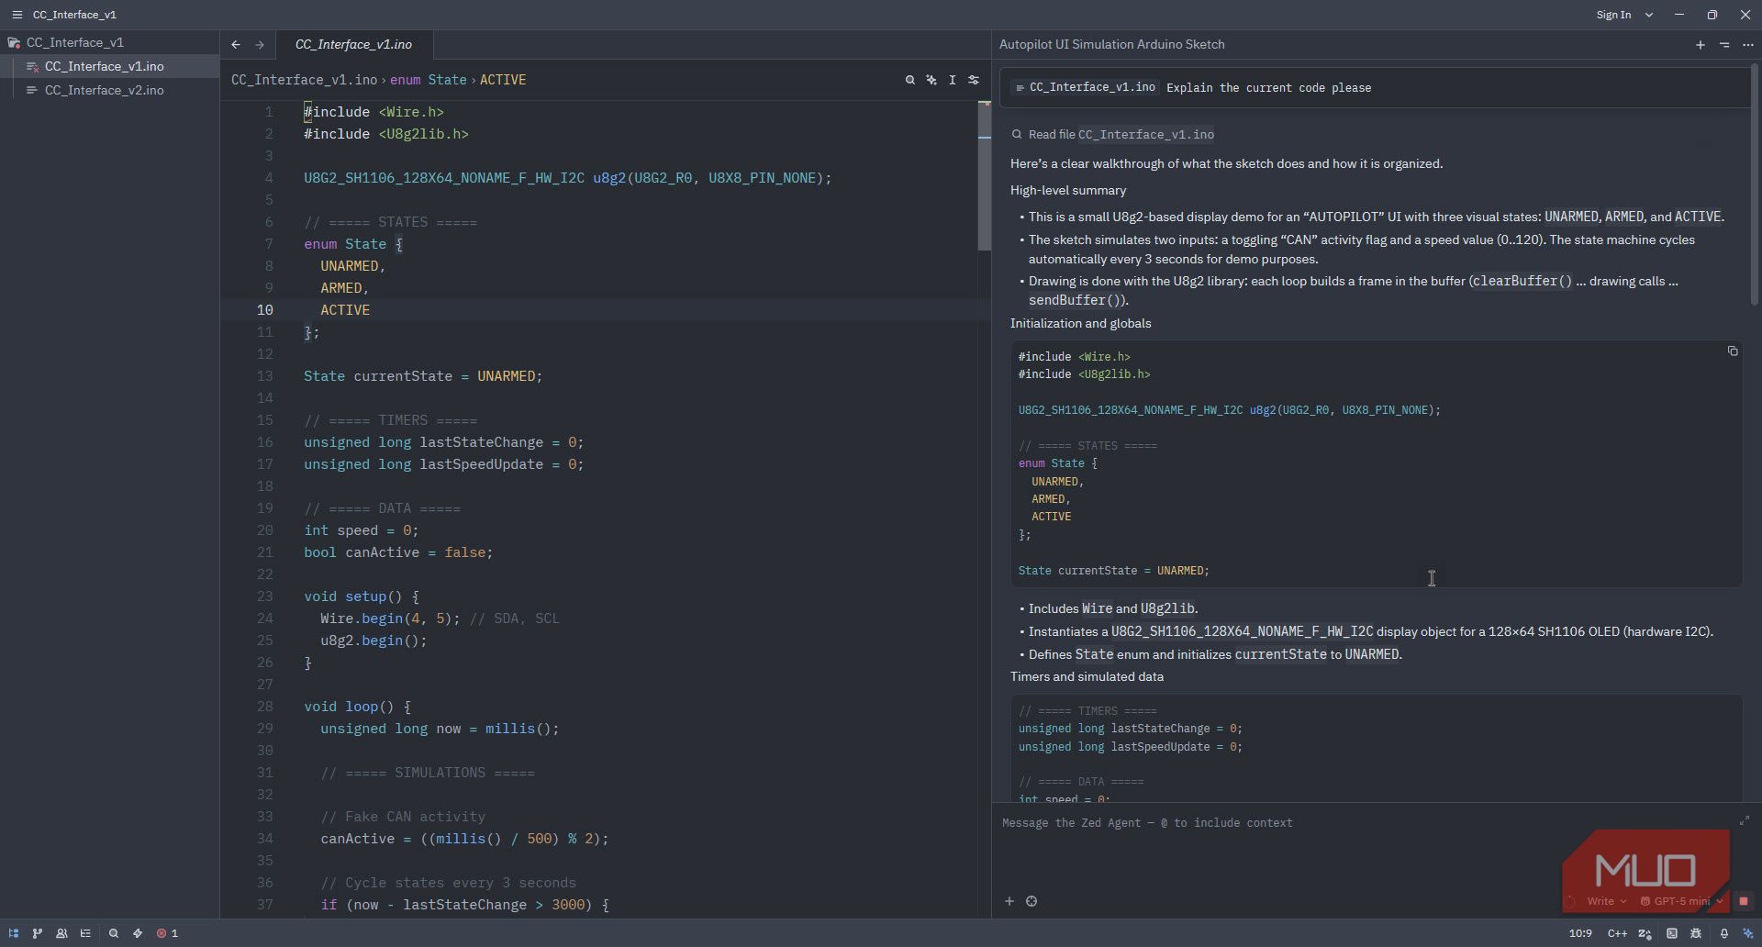
Task: Toggle selections cursor icon in editor toolbar
Action: point(953,80)
